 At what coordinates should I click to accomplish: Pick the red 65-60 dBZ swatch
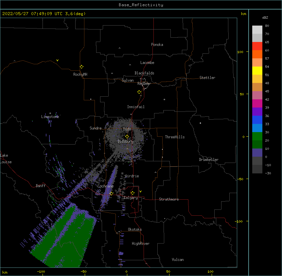tap(257, 46)
